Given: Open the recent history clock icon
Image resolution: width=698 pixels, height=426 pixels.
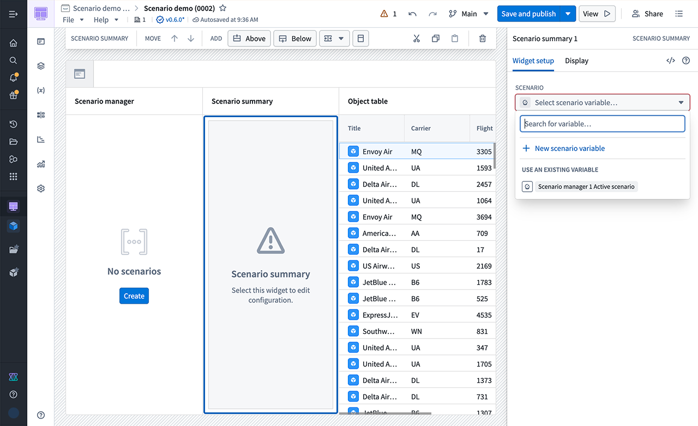Looking at the screenshot, I should pyautogui.click(x=14, y=124).
